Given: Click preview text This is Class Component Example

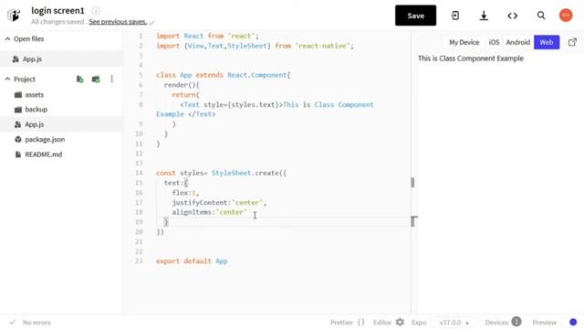Looking at the screenshot, I should pyautogui.click(x=471, y=58).
